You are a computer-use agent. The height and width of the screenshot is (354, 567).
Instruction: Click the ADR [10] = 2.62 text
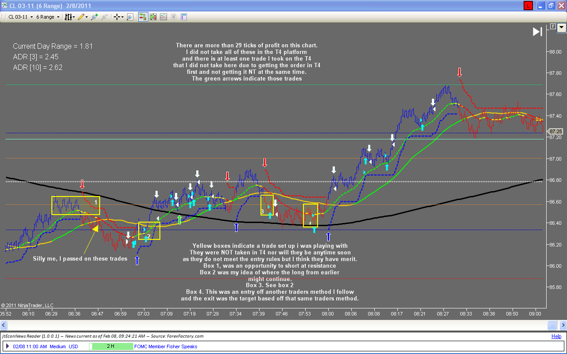pyautogui.click(x=38, y=67)
